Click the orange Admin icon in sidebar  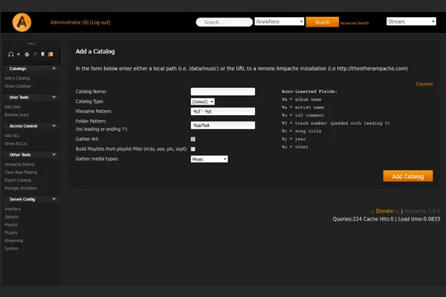click(x=51, y=54)
